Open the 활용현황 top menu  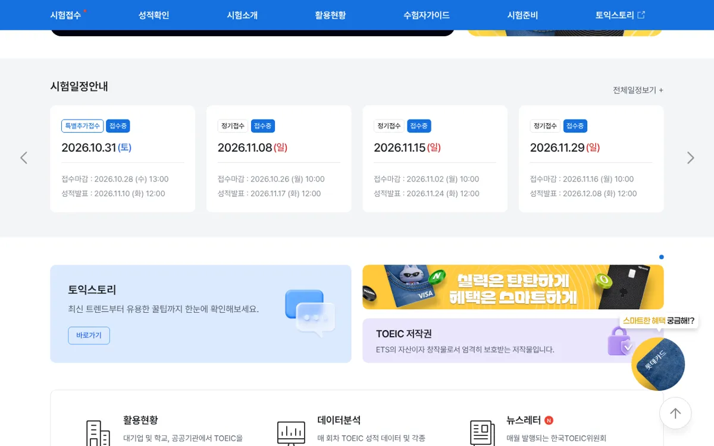330,15
